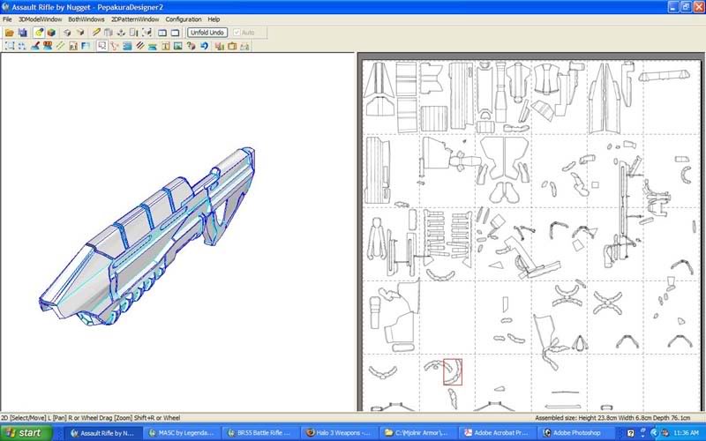The width and height of the screenshot is (706, 441).
Task: Open the BothWindows menu
Action: click(86, 19)
